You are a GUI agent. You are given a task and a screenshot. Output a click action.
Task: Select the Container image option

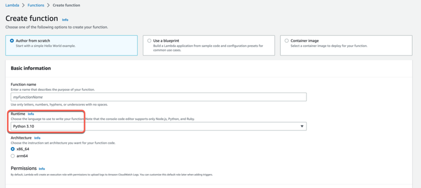[x=346, y=45]
